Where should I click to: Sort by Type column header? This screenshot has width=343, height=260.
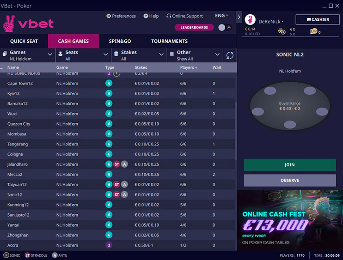click(110, 67)
